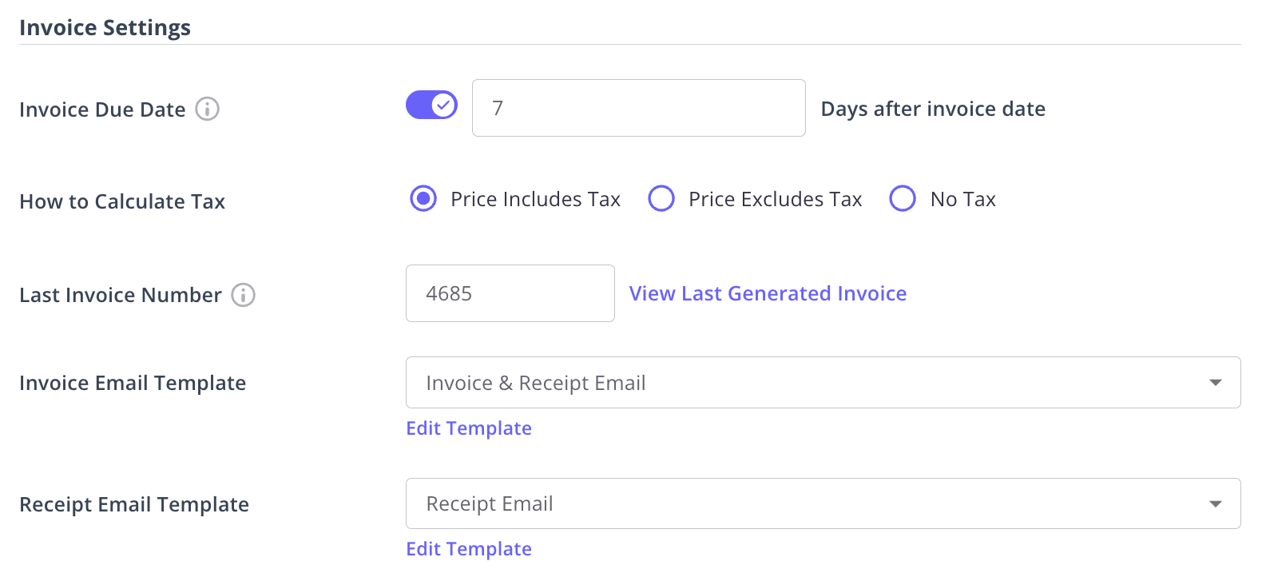Click Edit Template under Invoice Email Template
Screen dimensions: 1262x585
tap(469, 428)
